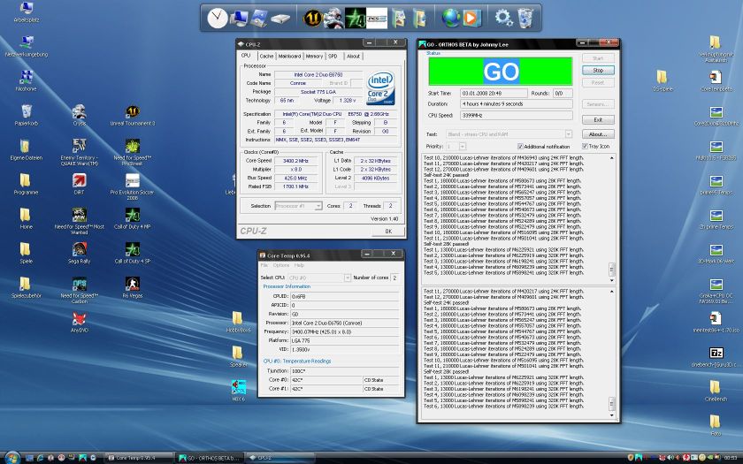Launch Pro Evolution Soccer 2008 shortcut
The image size is (743, 464).
[132, 186]
